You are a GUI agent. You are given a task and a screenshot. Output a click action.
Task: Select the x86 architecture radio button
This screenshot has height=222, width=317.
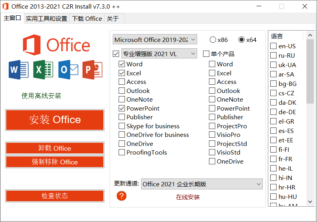click(x=213, y=40)
